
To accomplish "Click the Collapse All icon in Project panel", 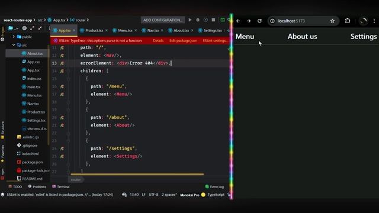I will pos(40,28).
